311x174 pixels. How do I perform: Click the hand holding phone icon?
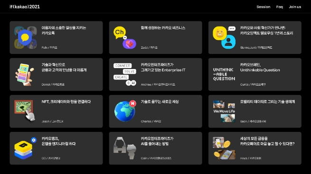pos(25,74)
